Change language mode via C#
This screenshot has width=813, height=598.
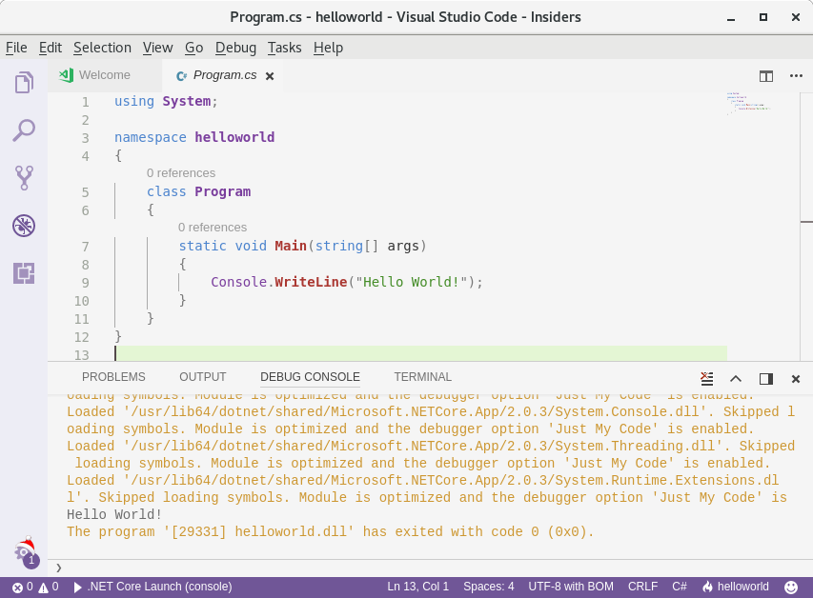(680, 587)
